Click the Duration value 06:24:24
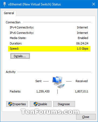The width and height of the screenshot is (98, 122). pos(82,43)
